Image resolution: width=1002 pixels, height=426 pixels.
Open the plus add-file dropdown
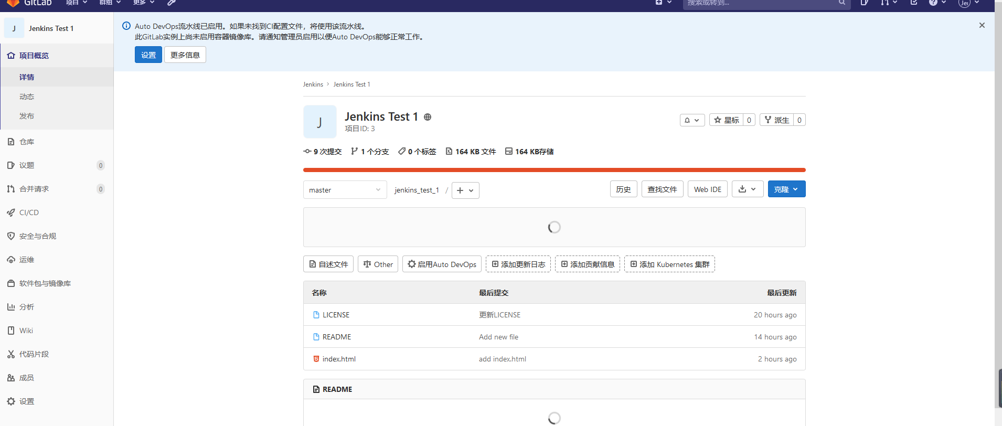465,190
